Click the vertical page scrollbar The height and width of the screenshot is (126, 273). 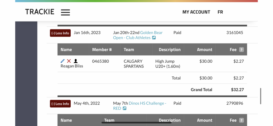(x=260, y=96)
